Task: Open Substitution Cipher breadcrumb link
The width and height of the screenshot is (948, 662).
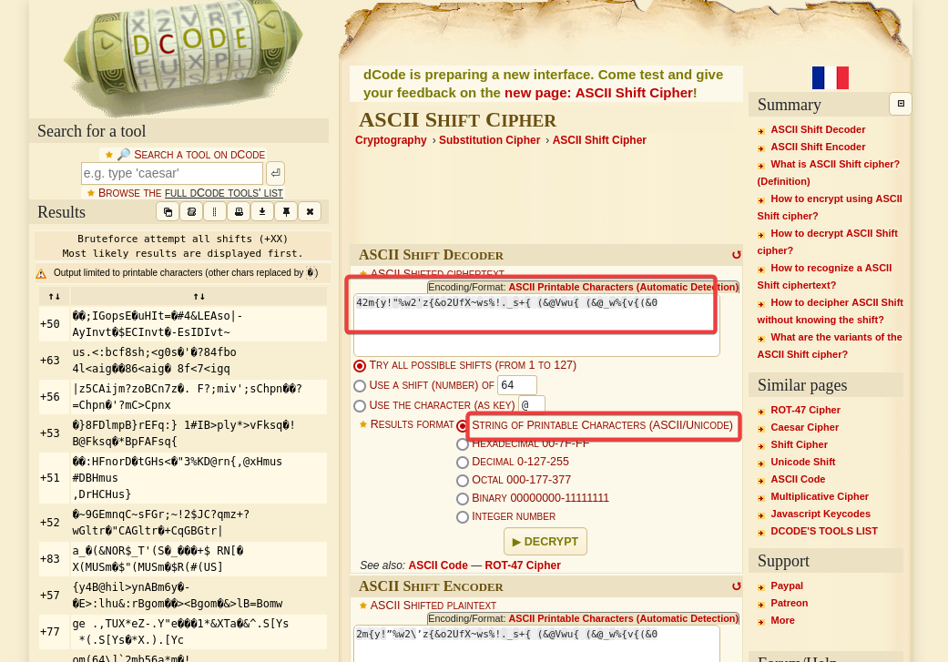Action: (x=489, y=140)
